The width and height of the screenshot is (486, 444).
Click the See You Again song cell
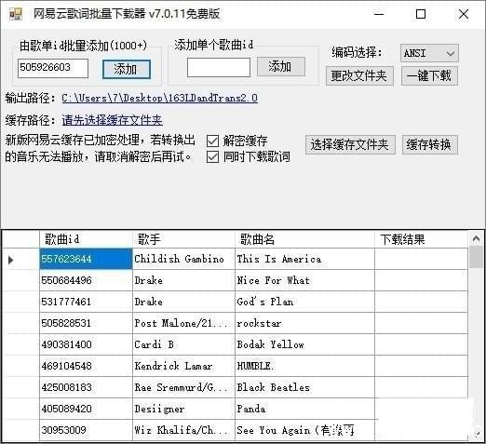304,430
